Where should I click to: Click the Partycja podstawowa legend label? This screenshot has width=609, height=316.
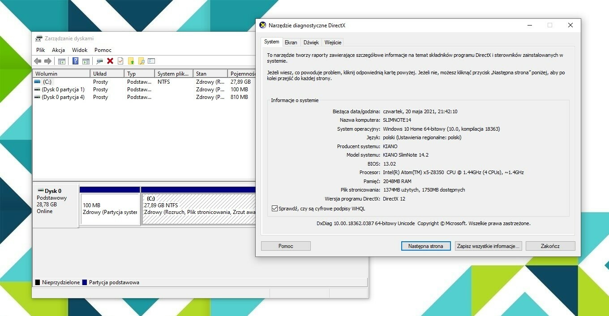click(x=114, y=282)
